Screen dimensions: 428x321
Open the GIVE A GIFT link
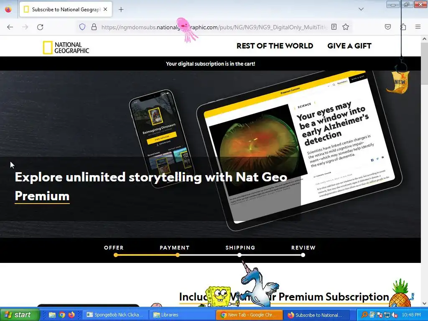[x=349, y=46]
